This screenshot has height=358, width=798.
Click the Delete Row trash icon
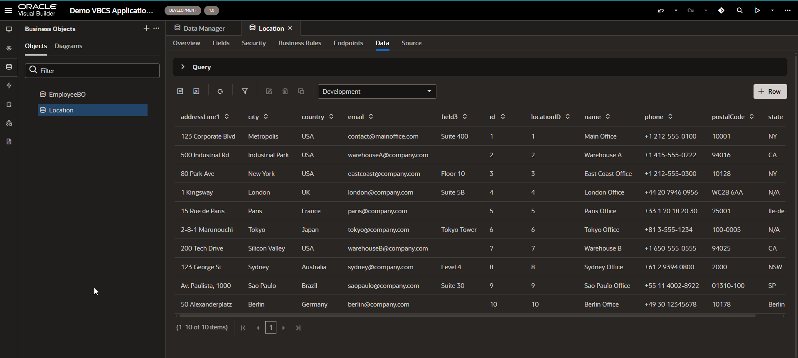(285, 91)
